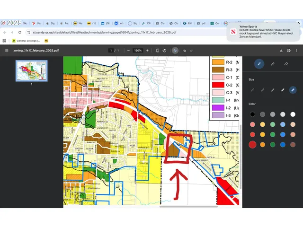This screenshot has width=303, height=227.
Task: Toggle the annotation draw mode button
Action: (175, 50)
